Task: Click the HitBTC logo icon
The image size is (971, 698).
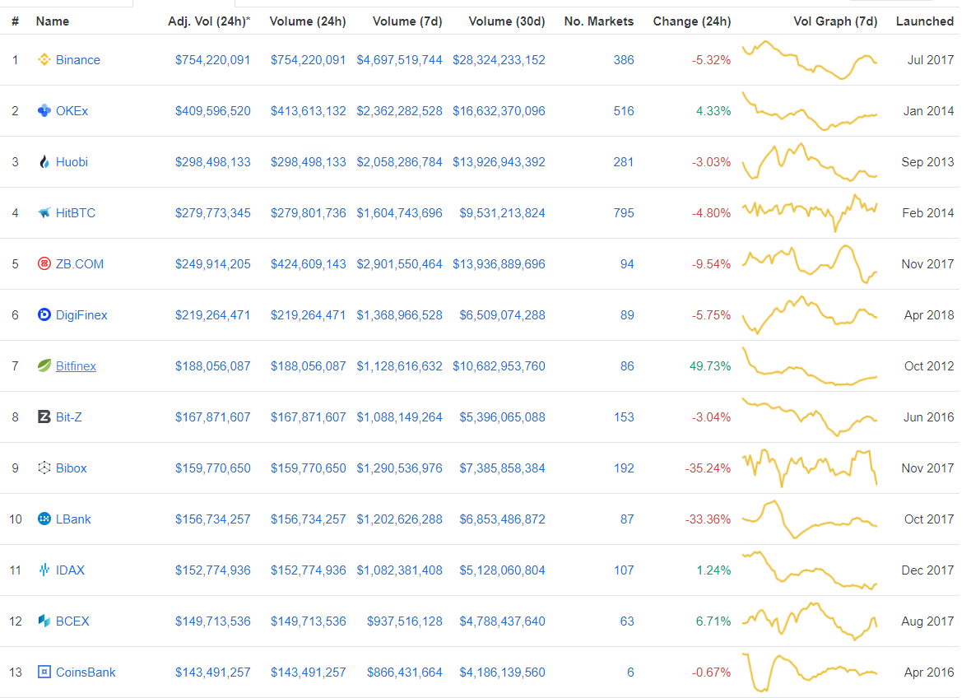Action: (44, 213)
